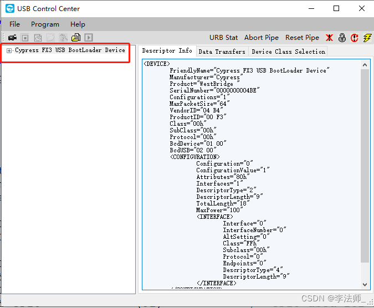
Task: Click the descriptor pane vertical scrollbar thumb
Action: click(x=365, y=166)
